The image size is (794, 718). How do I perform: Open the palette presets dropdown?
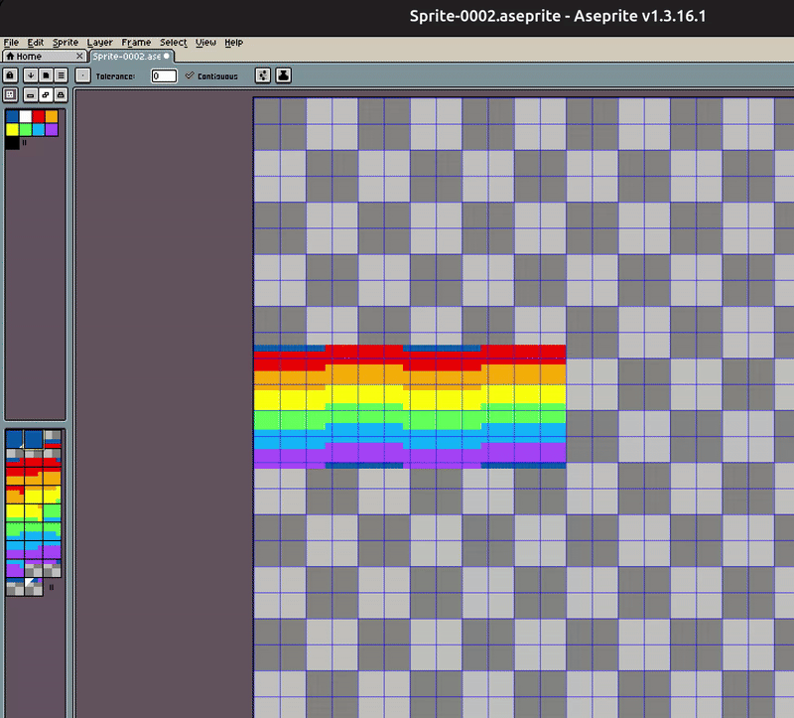[x=46, y=75]
